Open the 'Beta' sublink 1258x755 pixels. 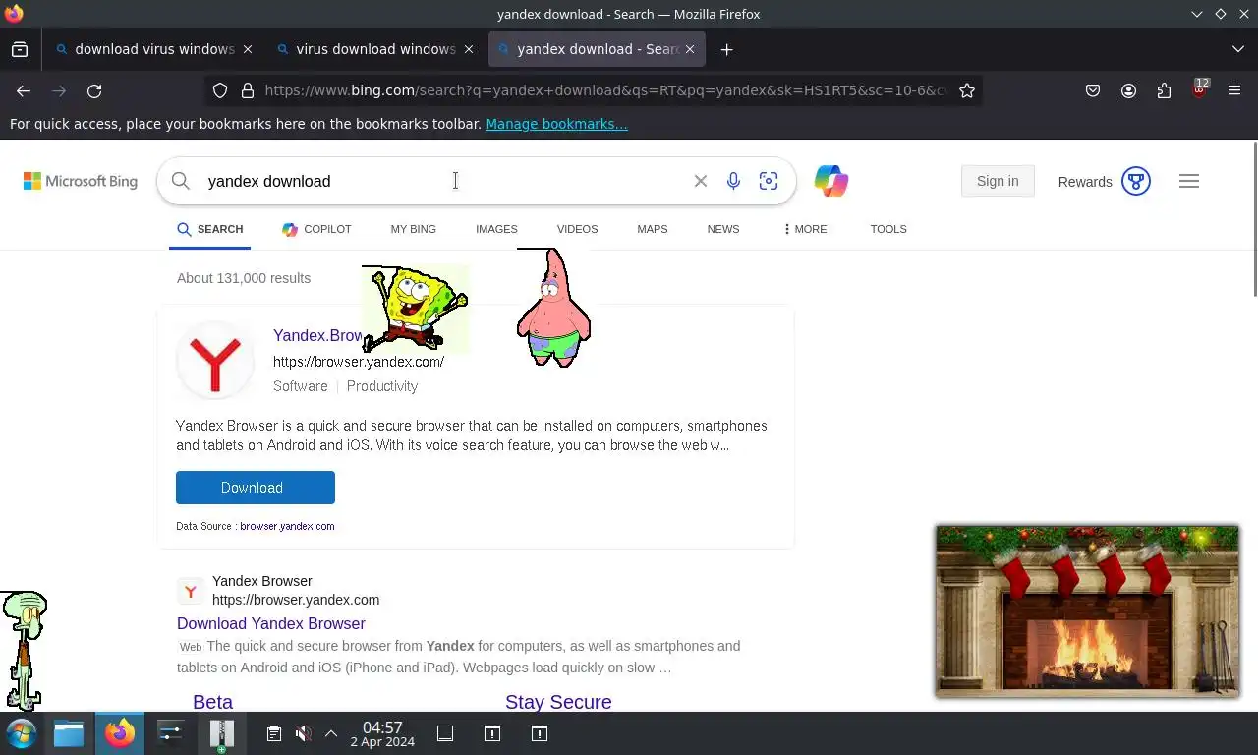[x=212, y=702]
